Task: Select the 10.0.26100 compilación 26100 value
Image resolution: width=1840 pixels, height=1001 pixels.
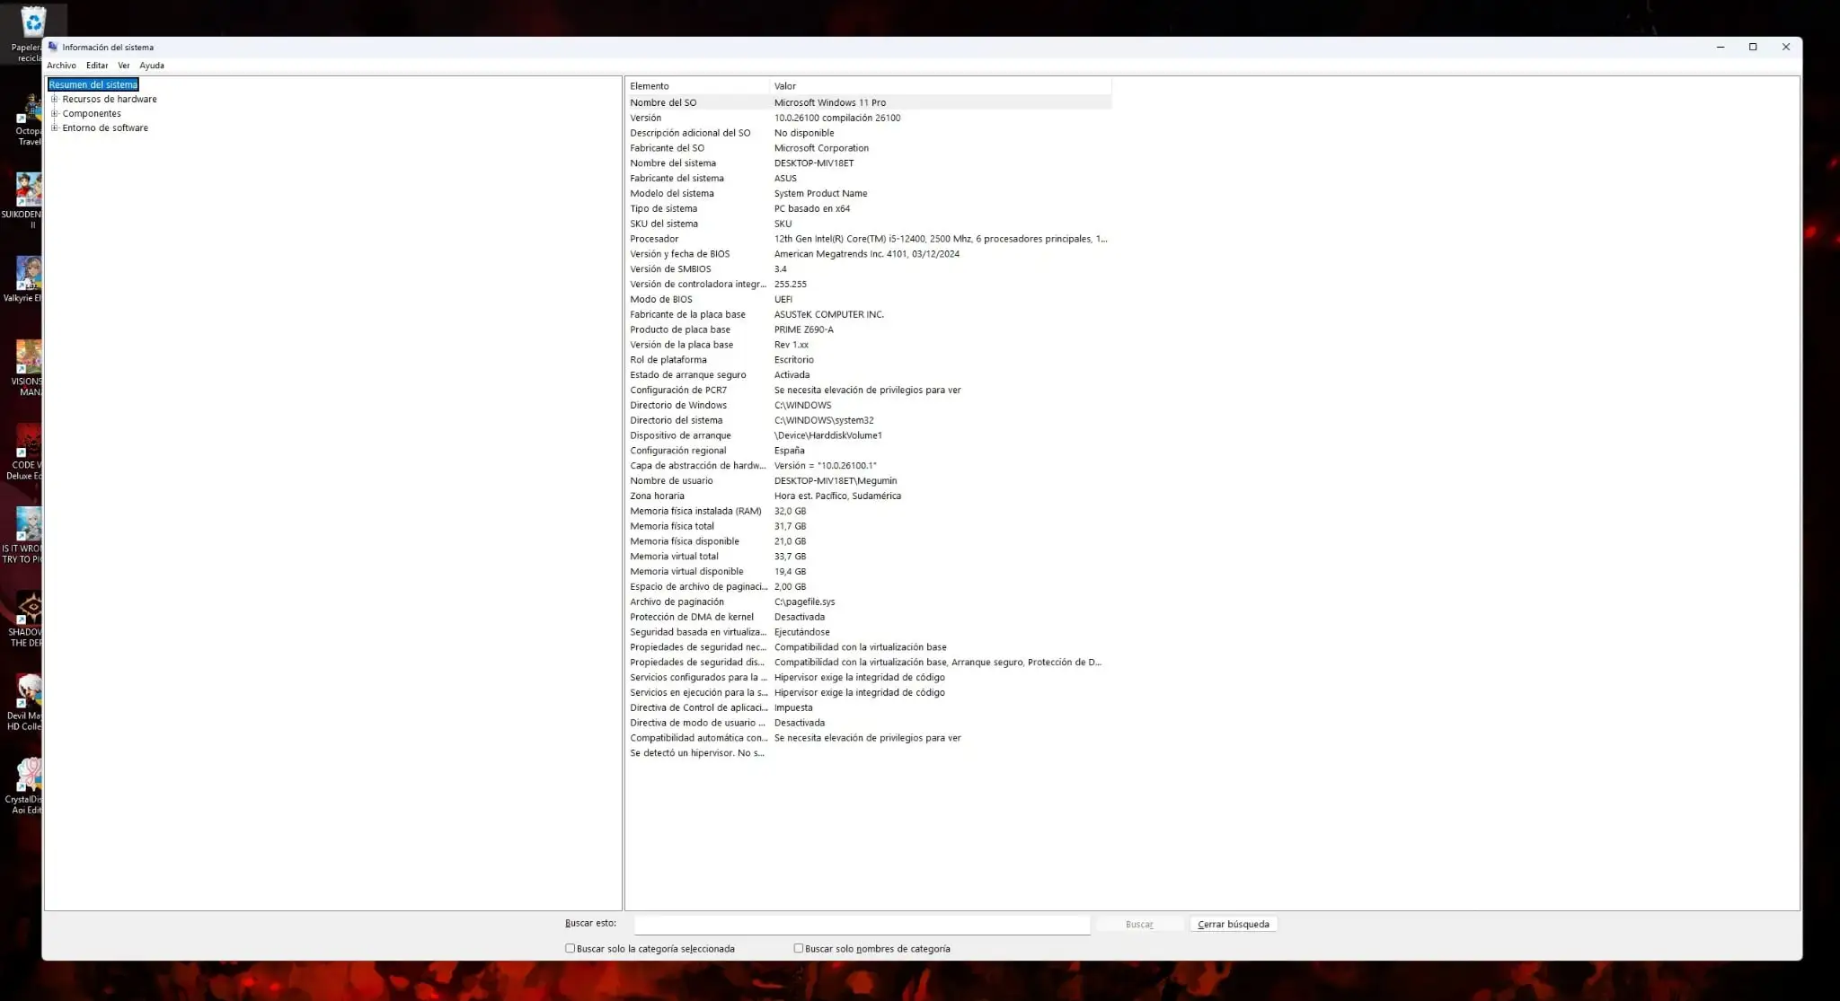Action: 837,118
